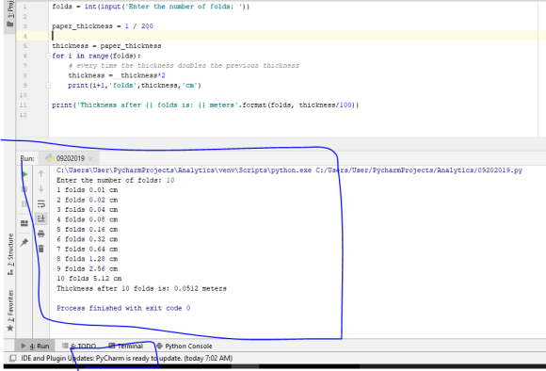Click the Structure panel icon

click(x=10, y=272)
